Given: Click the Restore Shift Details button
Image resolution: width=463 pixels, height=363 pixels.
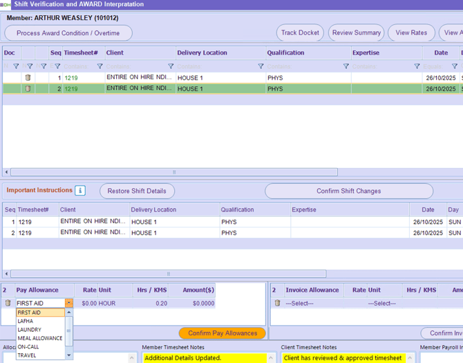Looking at the screenshot, I should 137,192.
